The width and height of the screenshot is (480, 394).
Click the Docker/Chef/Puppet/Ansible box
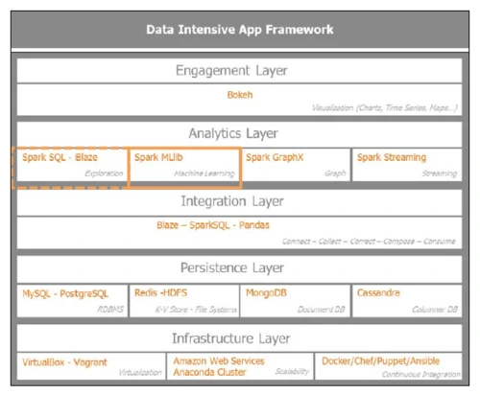[x=389, y=366]
